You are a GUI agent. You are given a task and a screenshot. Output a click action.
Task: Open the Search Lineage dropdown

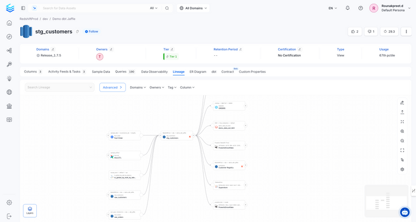pos(59,87)
